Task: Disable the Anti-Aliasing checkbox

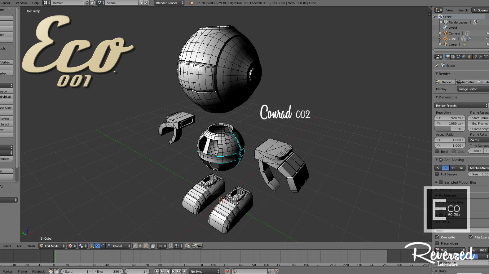Action: tap(441, 159)
